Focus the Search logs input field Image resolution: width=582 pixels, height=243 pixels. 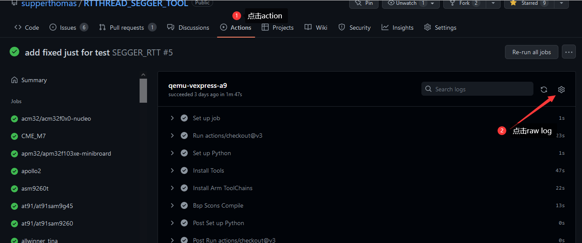tap(477, 89)
